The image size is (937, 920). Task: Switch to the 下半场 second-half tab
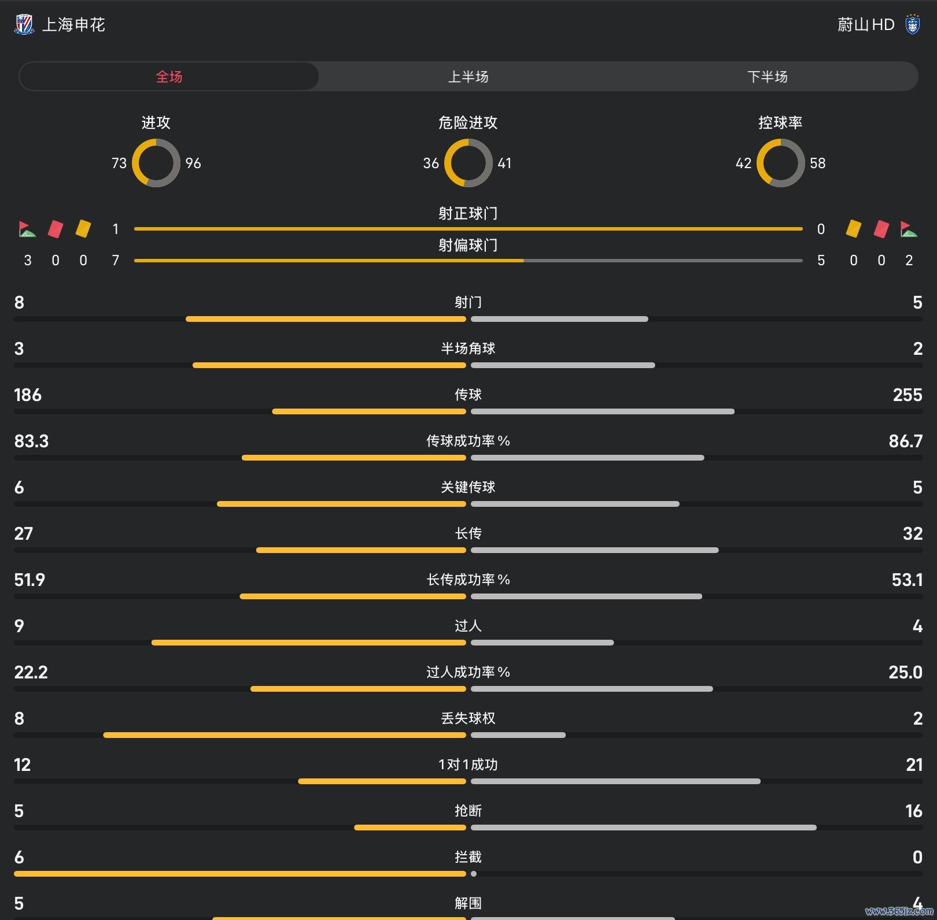(767, 76)
